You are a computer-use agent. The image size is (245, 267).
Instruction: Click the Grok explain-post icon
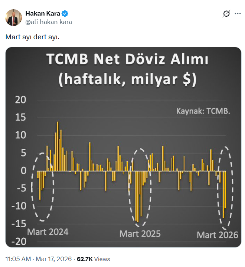point(226,14)
